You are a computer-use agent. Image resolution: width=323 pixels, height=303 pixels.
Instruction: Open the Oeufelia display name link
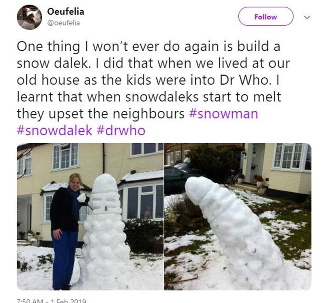click(66, 12)
